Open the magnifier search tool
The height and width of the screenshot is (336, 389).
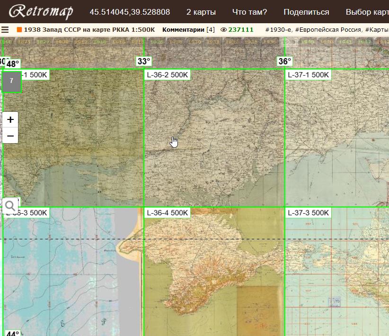tap(10, 206)
